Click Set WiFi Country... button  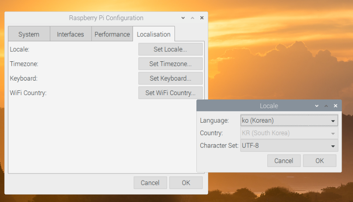(171, 92)
